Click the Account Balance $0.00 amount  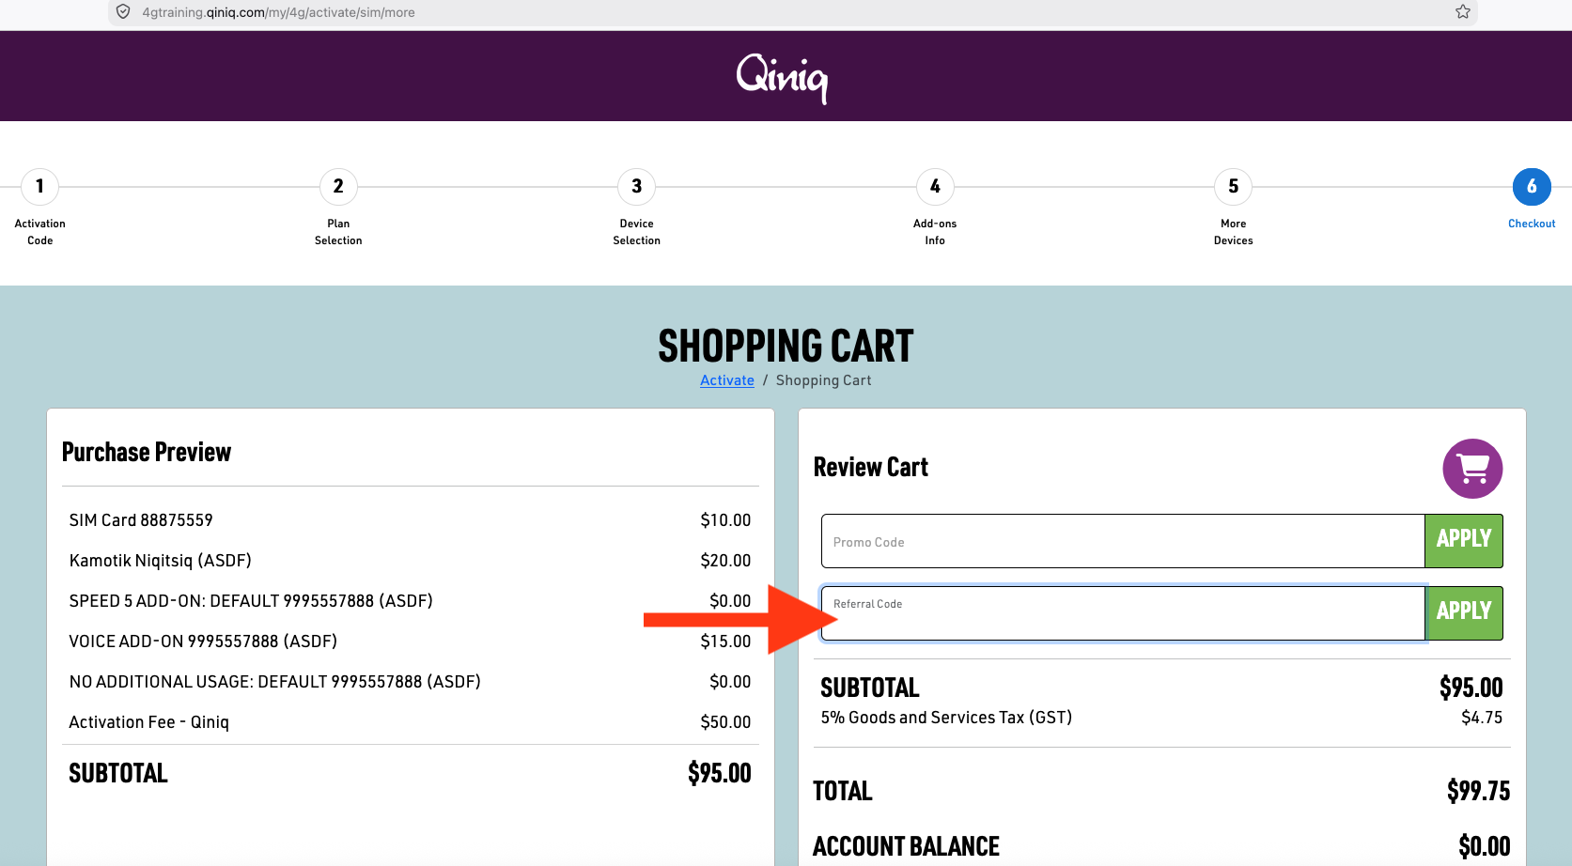(1485, 846)
